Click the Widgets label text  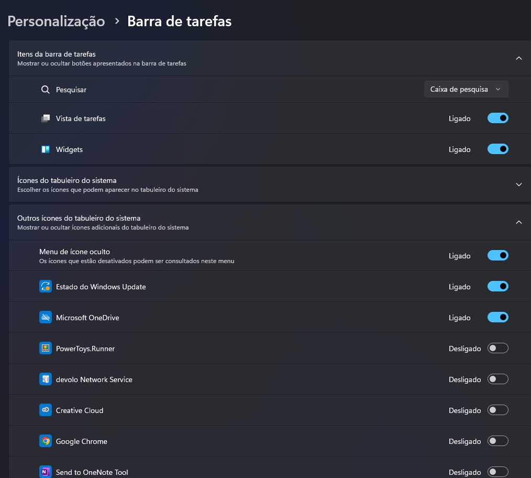coord(69,149)
